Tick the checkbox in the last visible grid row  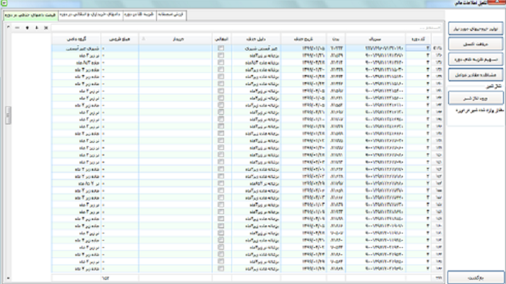(220, 269)
